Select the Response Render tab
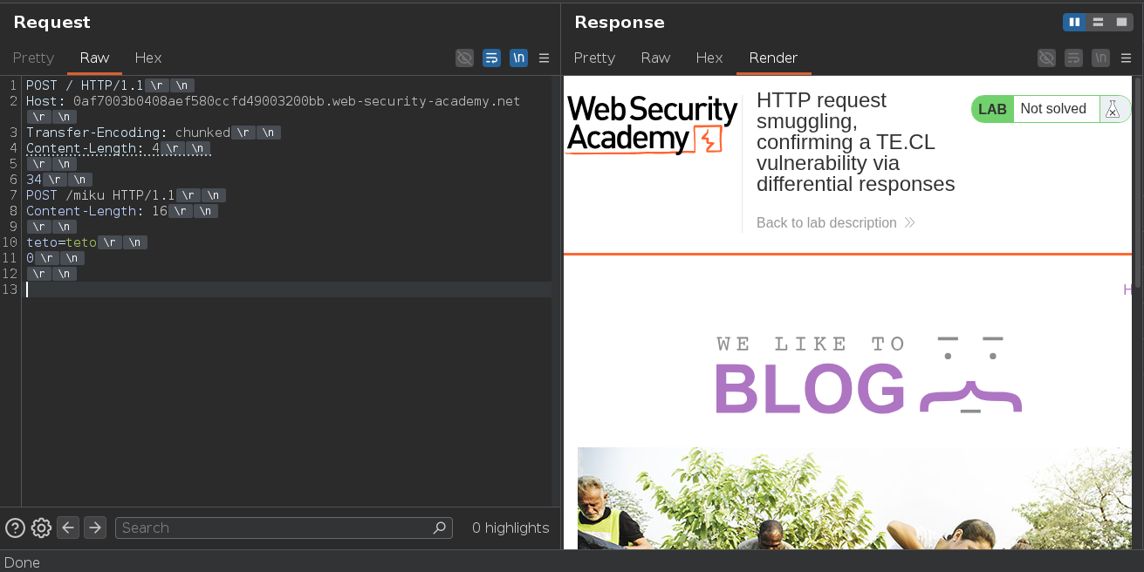Image resolution: width=1144 pixels, height=572 pixels. (x=773, y=58)
